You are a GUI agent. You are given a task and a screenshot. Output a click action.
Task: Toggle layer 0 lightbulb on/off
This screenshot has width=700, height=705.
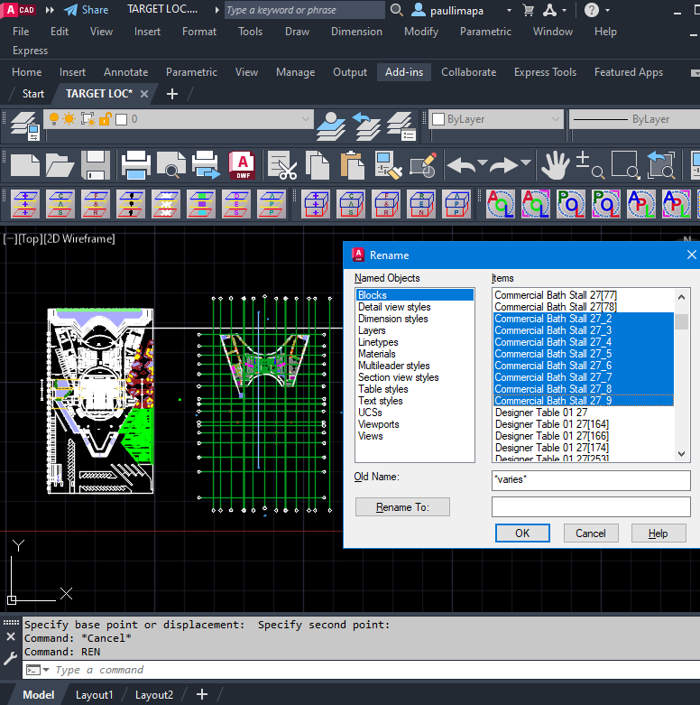click(x=53, y=118)
